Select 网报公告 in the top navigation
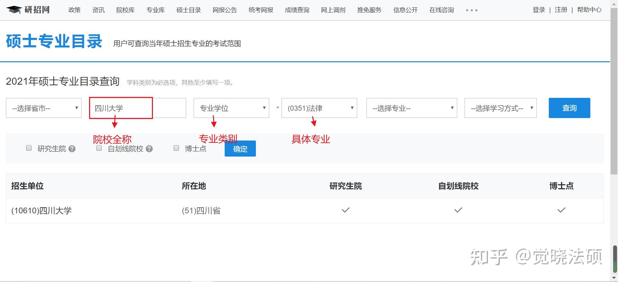 tap(225, 10)
